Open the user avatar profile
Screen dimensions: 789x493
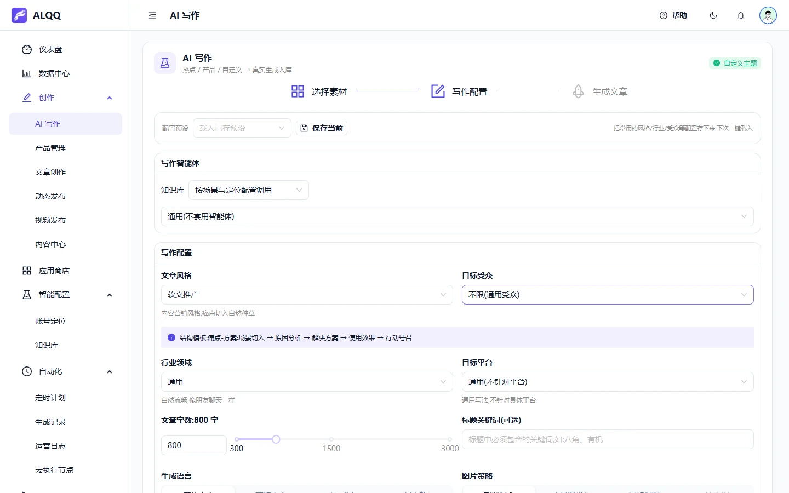(x=768, y=15)
